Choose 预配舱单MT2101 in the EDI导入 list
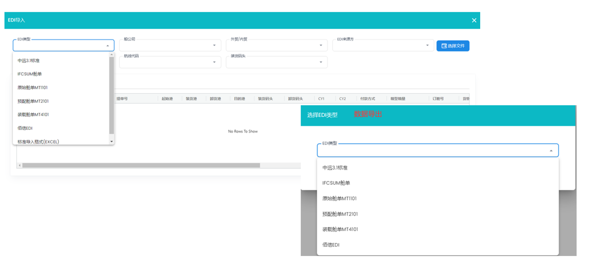Screen dimensions: 594x266 33,101
